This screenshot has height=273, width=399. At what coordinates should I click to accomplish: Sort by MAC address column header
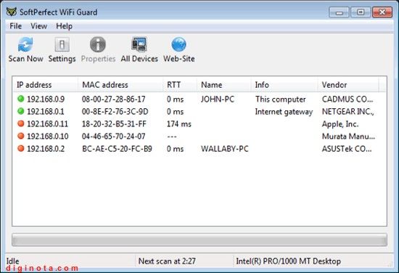click(120, 85)
